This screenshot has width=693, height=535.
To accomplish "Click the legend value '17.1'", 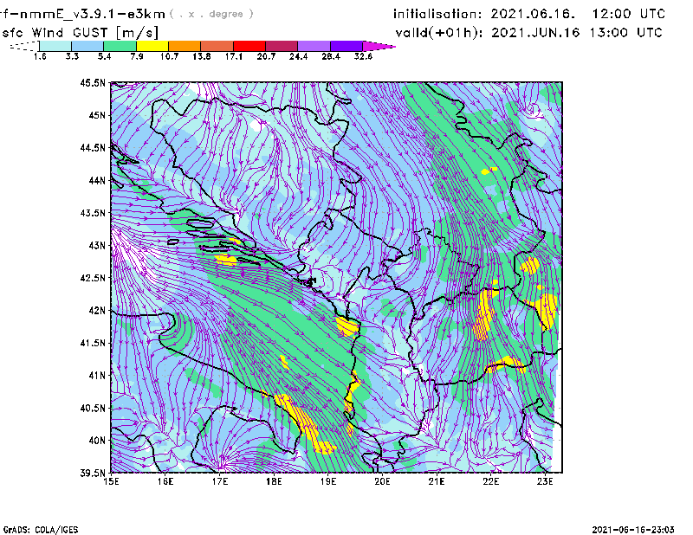I will click(x=233, y=56).
